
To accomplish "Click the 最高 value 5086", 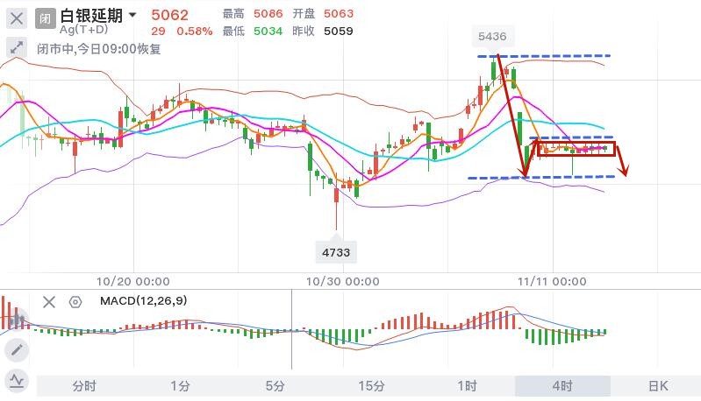I will tap(268, 14).
